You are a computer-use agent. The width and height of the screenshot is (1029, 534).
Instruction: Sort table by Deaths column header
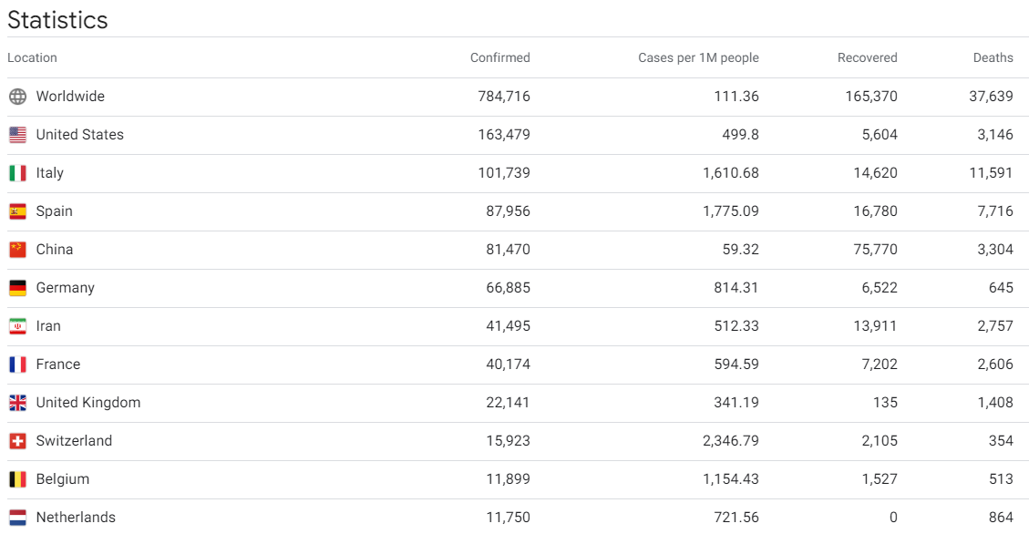(993, 57)
